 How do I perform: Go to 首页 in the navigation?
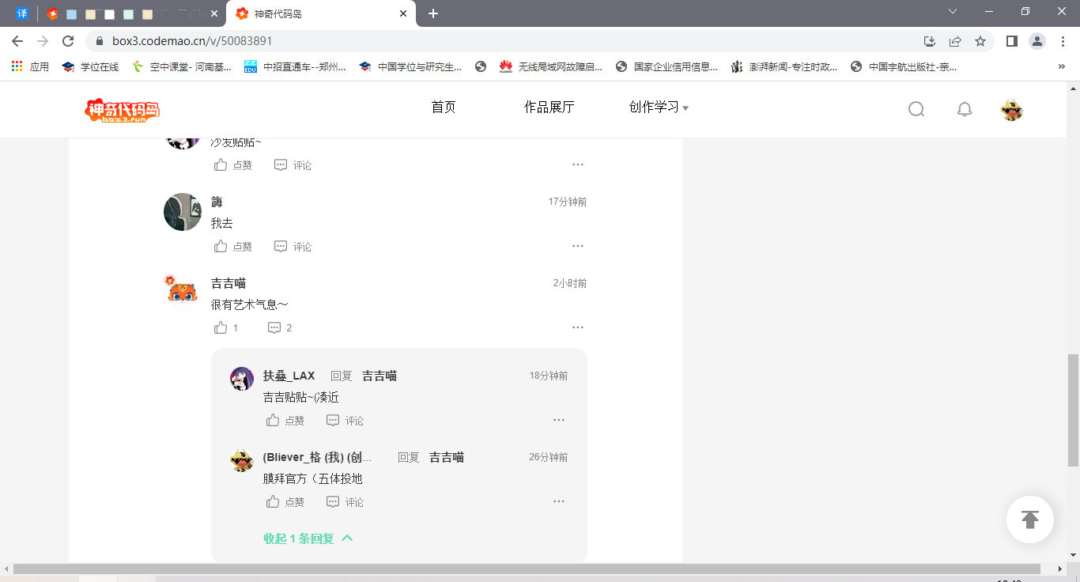(444, 108)
